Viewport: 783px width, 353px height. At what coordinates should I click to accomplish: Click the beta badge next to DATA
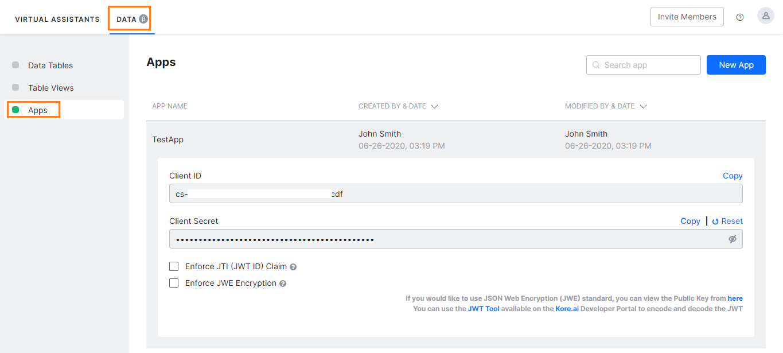click(x=143, y=19)
